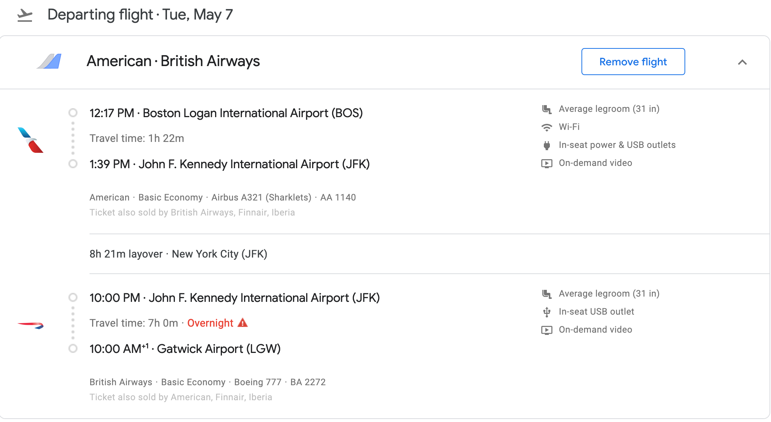Click the British Airways flight legroom seat icon

click(546, 294)
